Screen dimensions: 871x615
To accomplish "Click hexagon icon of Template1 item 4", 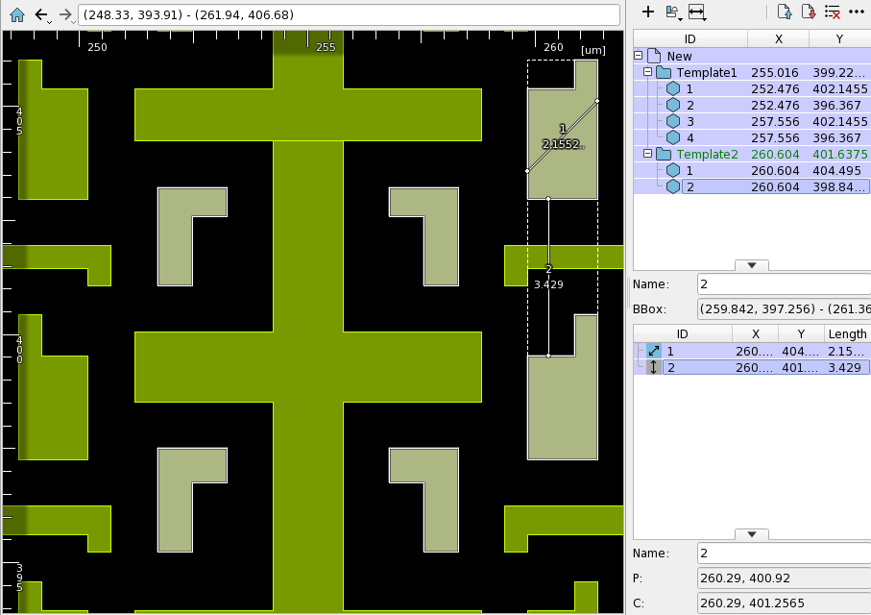I will (673, 138).
